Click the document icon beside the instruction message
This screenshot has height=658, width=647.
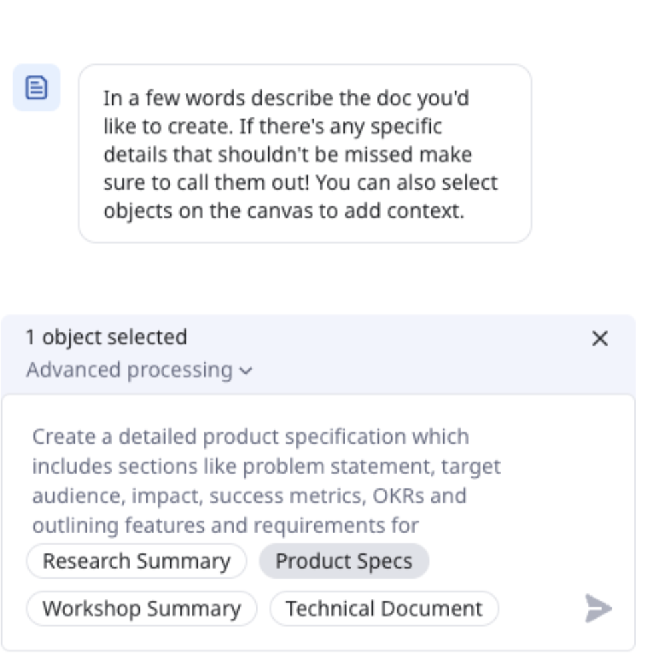[37, 88]
